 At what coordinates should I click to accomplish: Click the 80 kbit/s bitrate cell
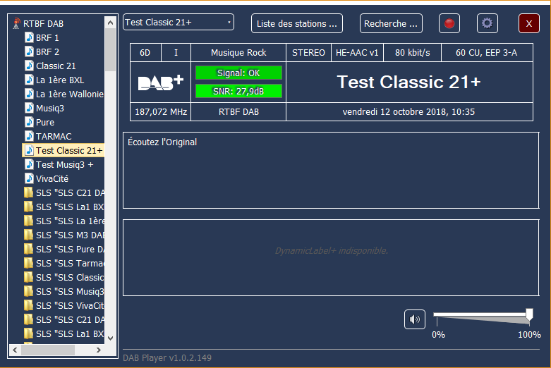click(x=412, y=53)
